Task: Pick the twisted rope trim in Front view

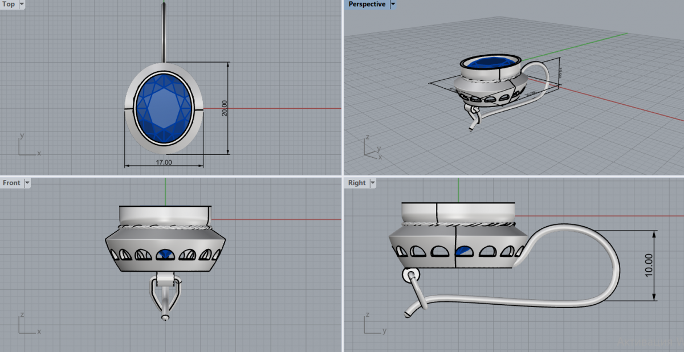Action: point(164,227)
